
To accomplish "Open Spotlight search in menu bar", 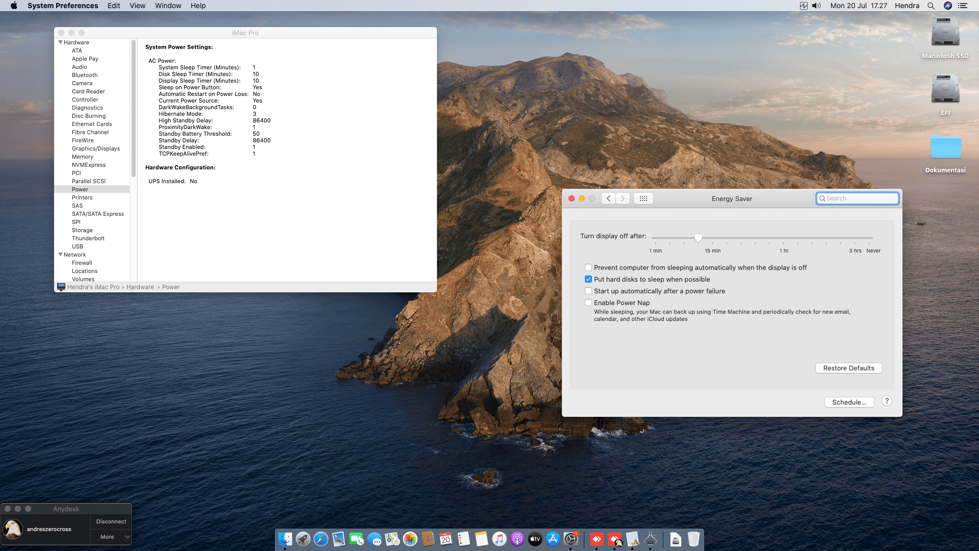I will tap(931, 6).
